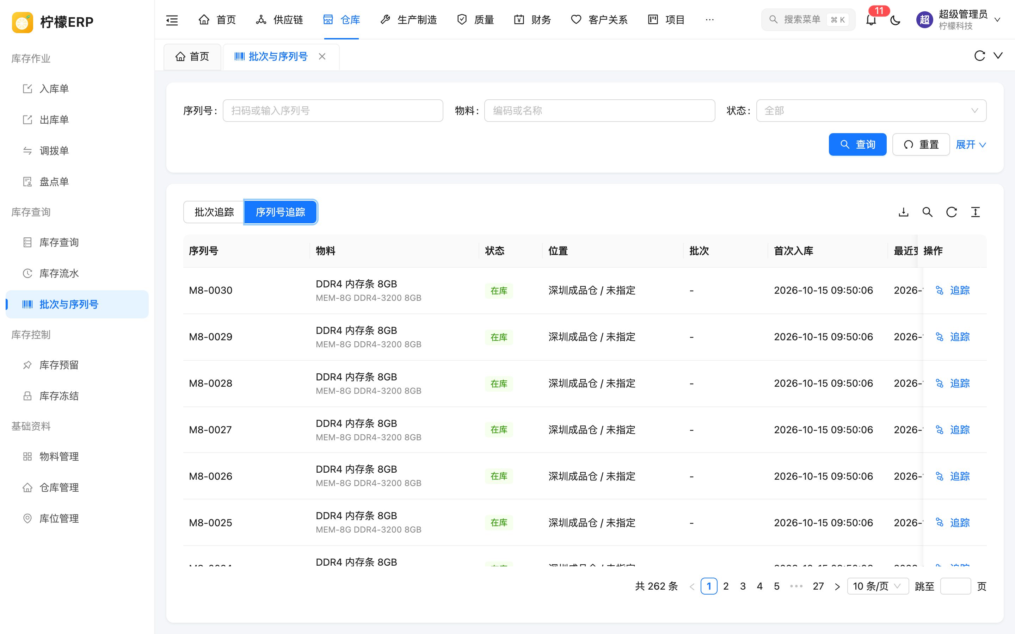The width and height of the screenshot is (1015, 634).
Task: Refresh the table using the toolbar reload icon
Action: pos(951,212)
